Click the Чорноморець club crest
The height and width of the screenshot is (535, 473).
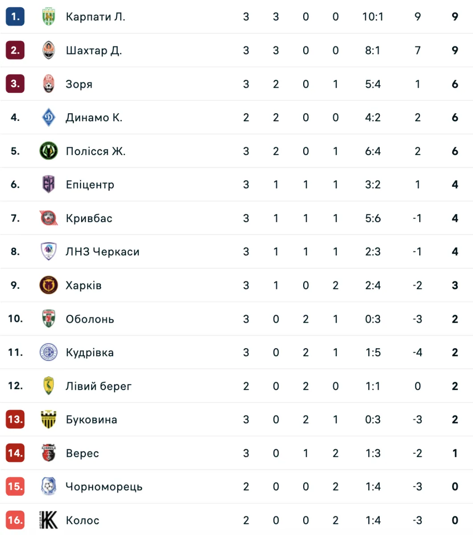tap(49, 486)
